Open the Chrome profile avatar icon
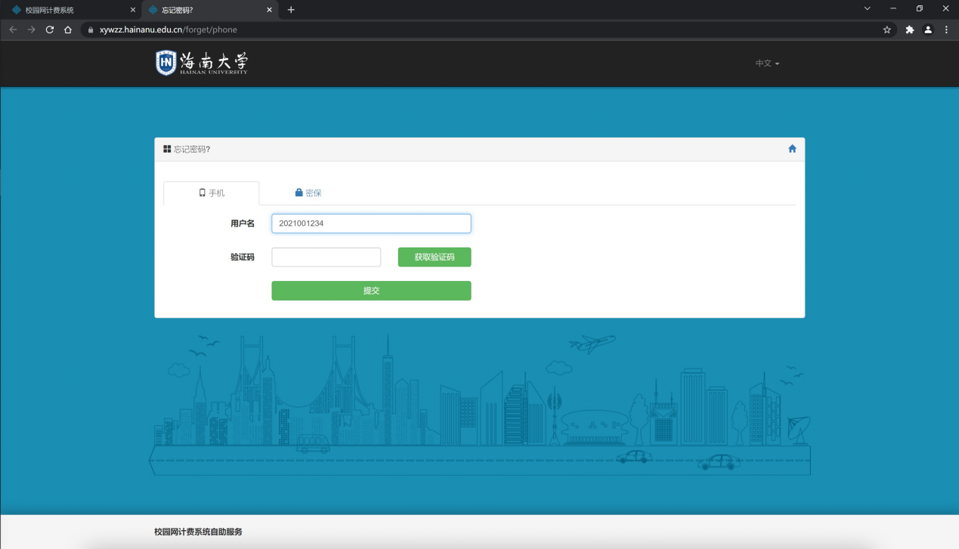 coord(928,29)
